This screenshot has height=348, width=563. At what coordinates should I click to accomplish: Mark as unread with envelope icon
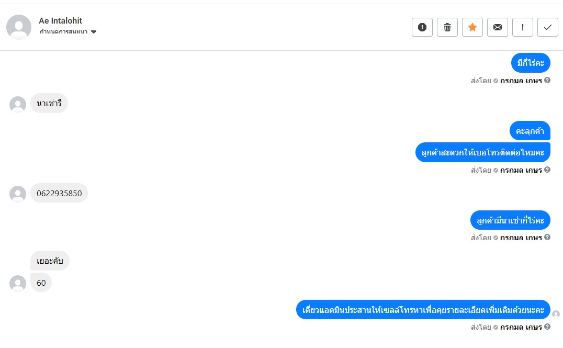[497, 27]
